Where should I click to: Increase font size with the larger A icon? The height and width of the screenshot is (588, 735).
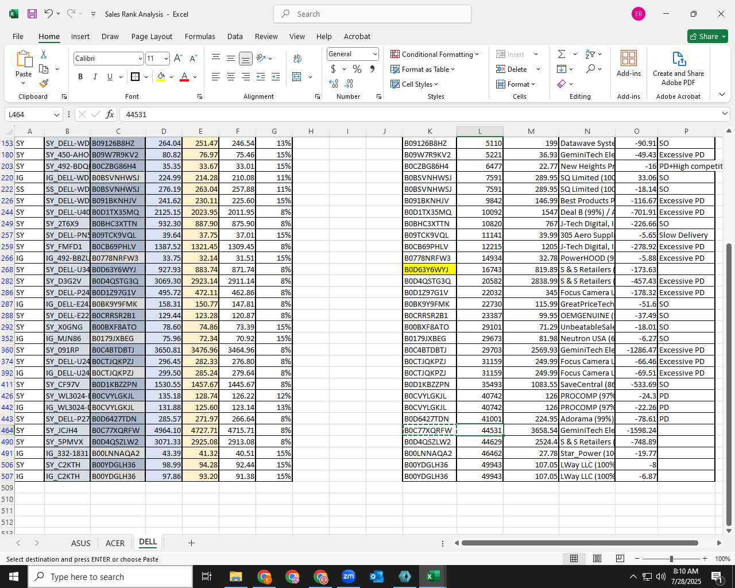[178, 59]
